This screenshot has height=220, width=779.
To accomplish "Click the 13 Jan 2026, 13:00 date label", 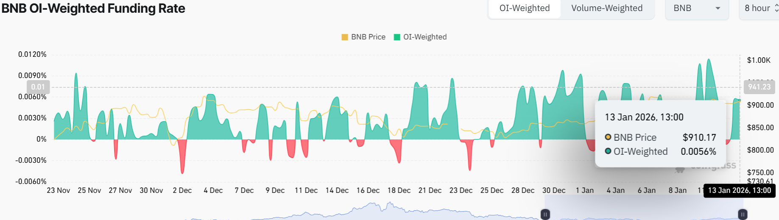I will (739, 190).
